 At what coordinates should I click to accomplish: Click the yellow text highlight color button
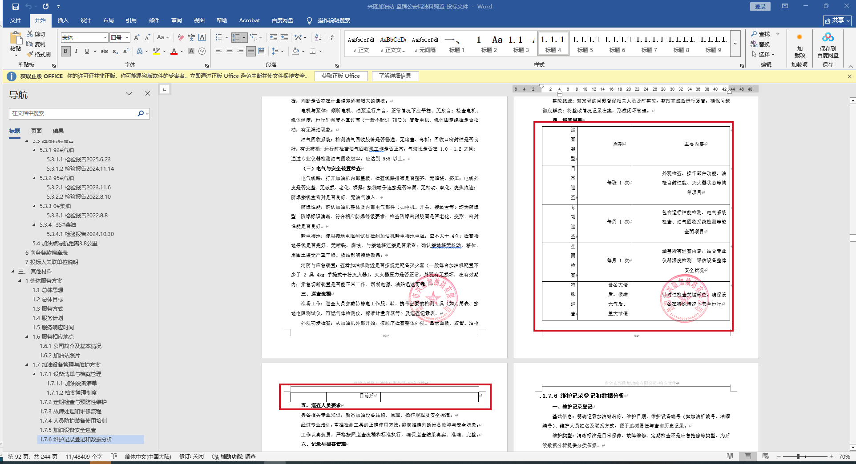point(156,51)
